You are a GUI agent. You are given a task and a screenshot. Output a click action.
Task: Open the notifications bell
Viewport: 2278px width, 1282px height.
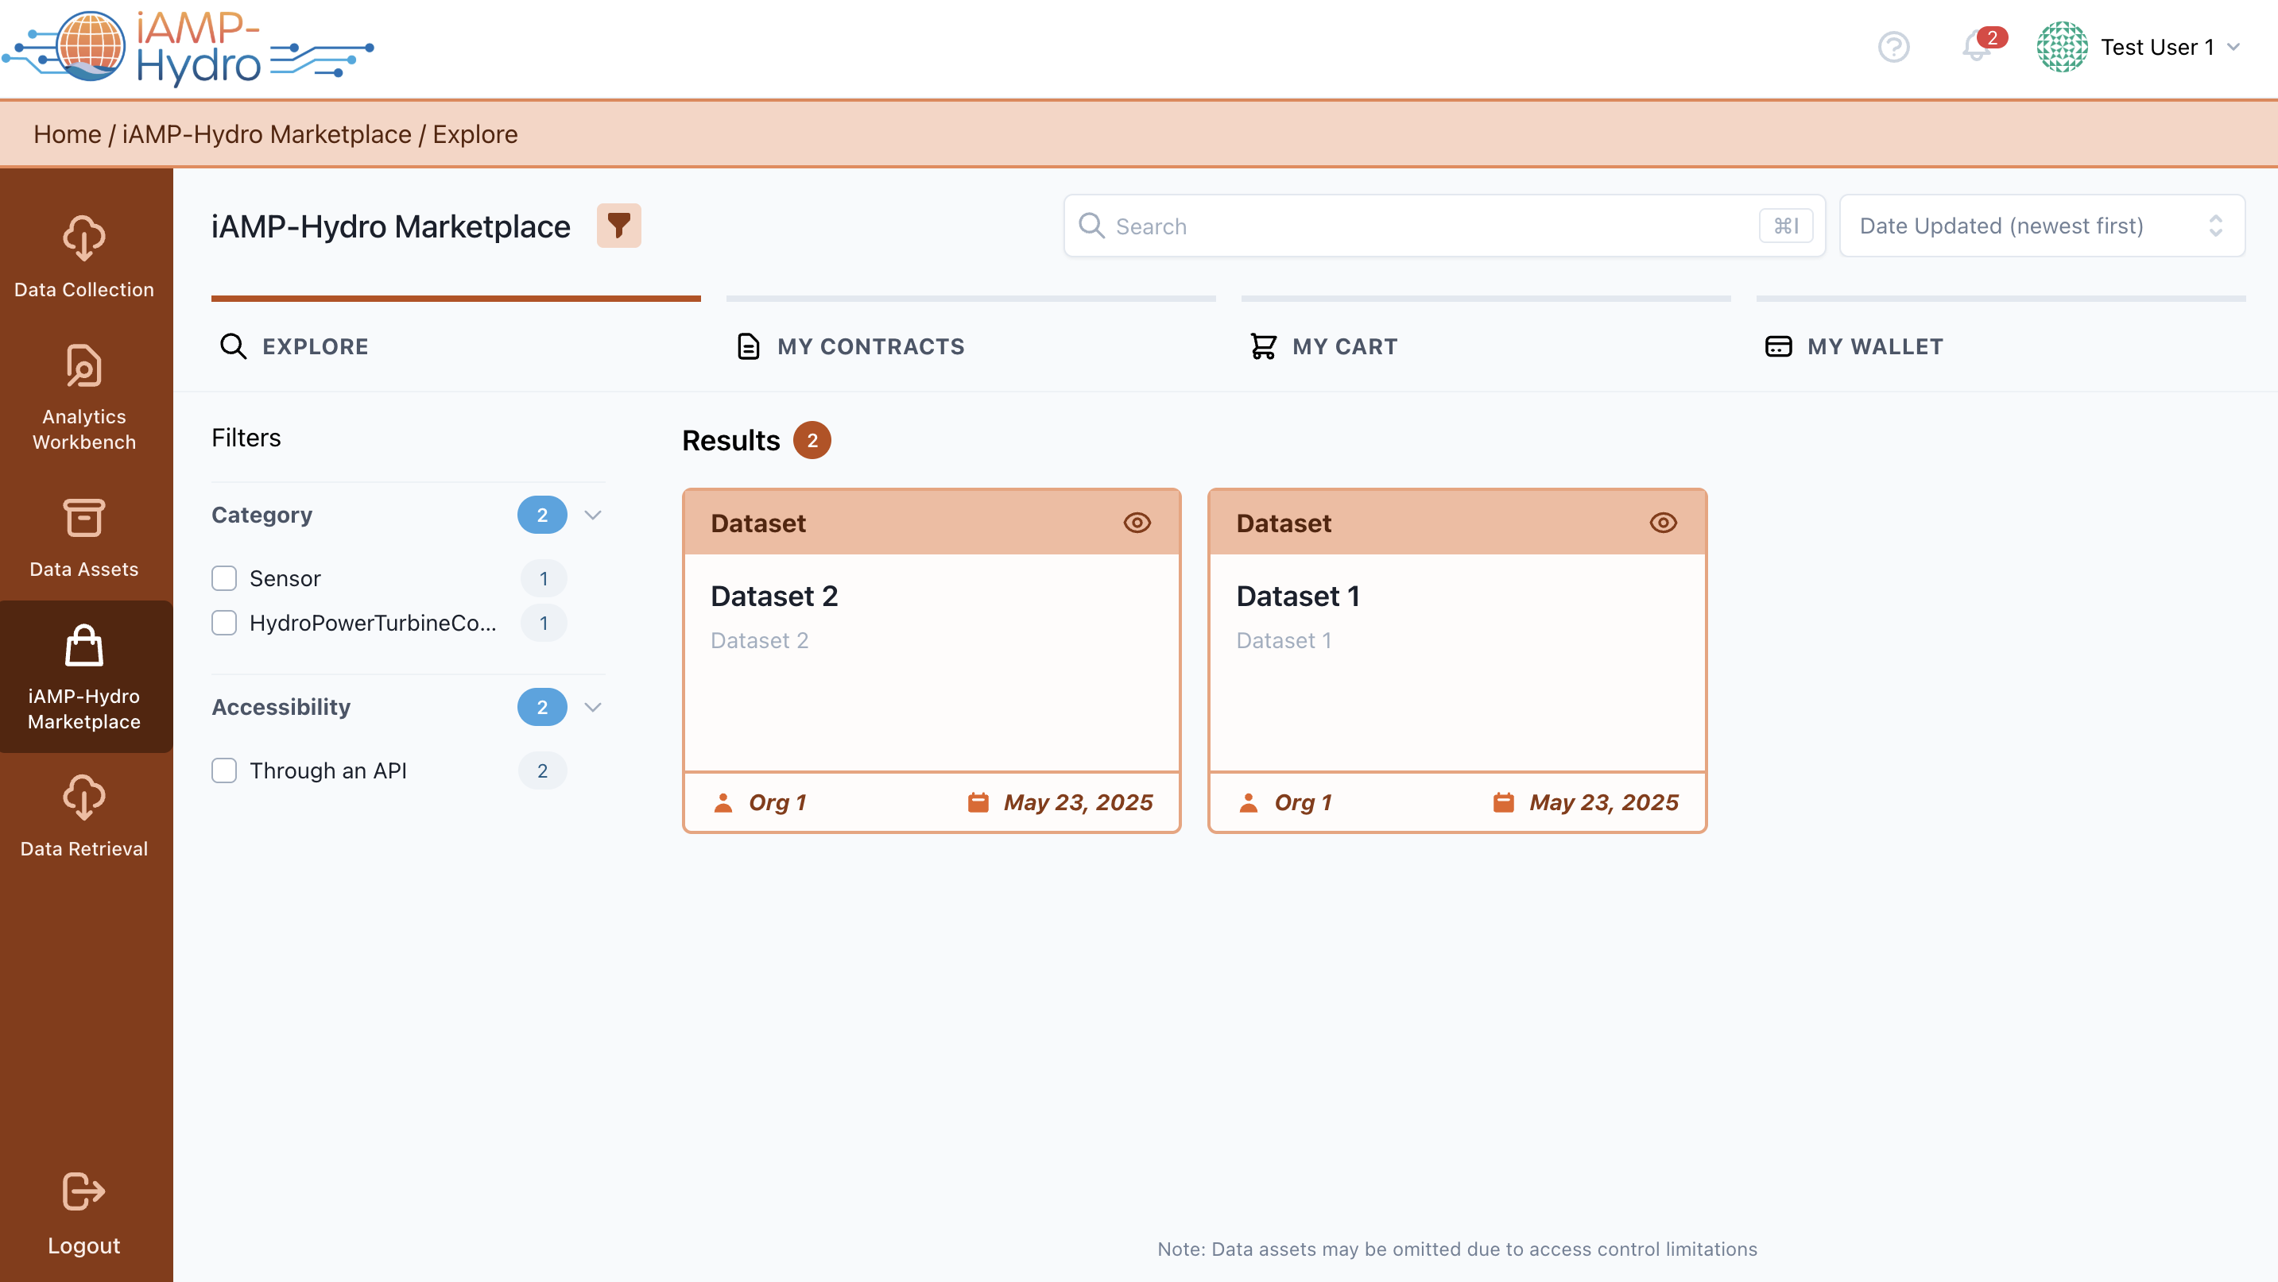click(x=1975, y=47)
